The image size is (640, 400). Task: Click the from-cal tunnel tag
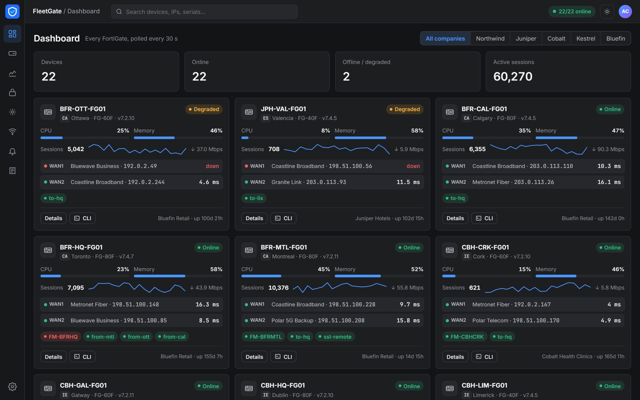click(x=172, y=337)
